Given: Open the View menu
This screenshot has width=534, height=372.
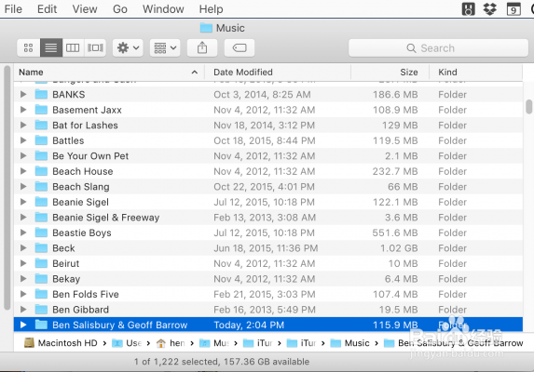Looking at the screenshot, I should [x=85, y=9].
